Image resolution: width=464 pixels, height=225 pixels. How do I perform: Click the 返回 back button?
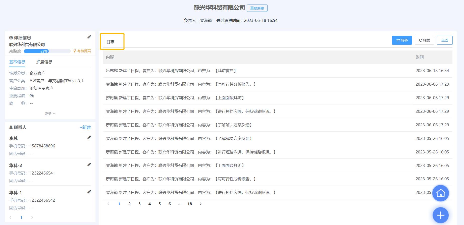pos(444,40)
